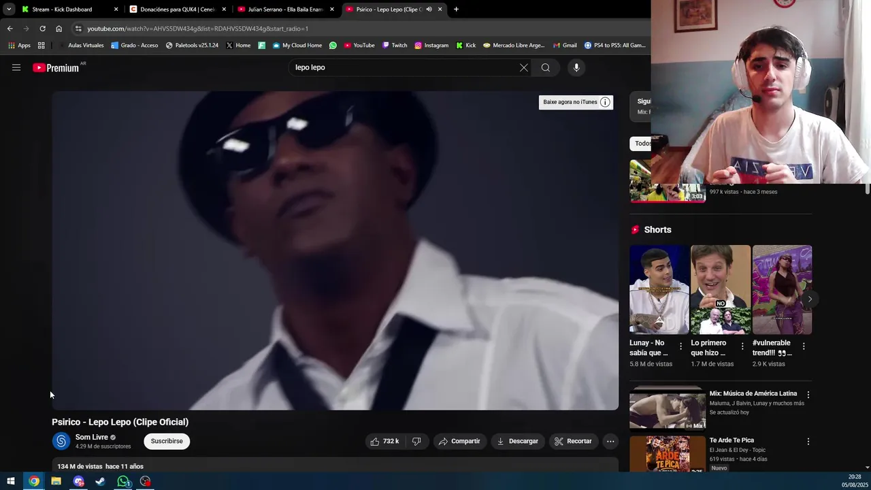Click the search magnifier button
This screenshot has height=490, width=871.
click(545, 67)
